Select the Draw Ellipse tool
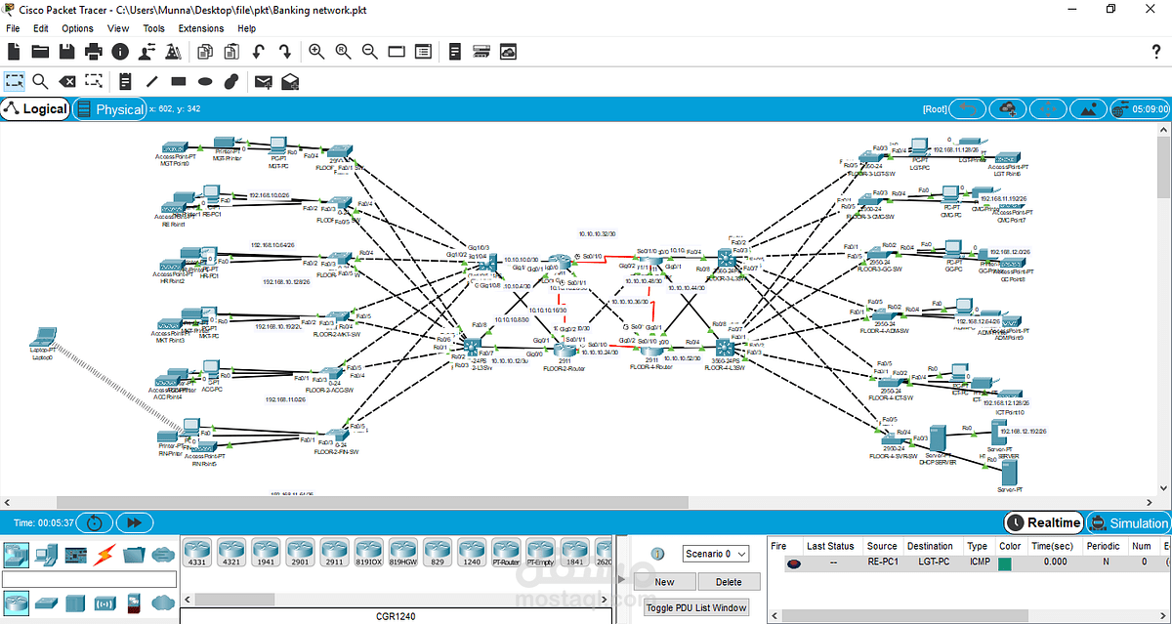This screenshot has width=1172, height=624. 205,81
